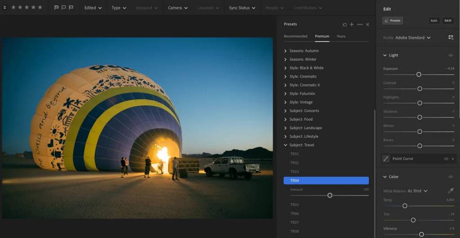Screen dimensions: 460x238
Task: Click the Exposure slider handle
Action: [419, 74]
